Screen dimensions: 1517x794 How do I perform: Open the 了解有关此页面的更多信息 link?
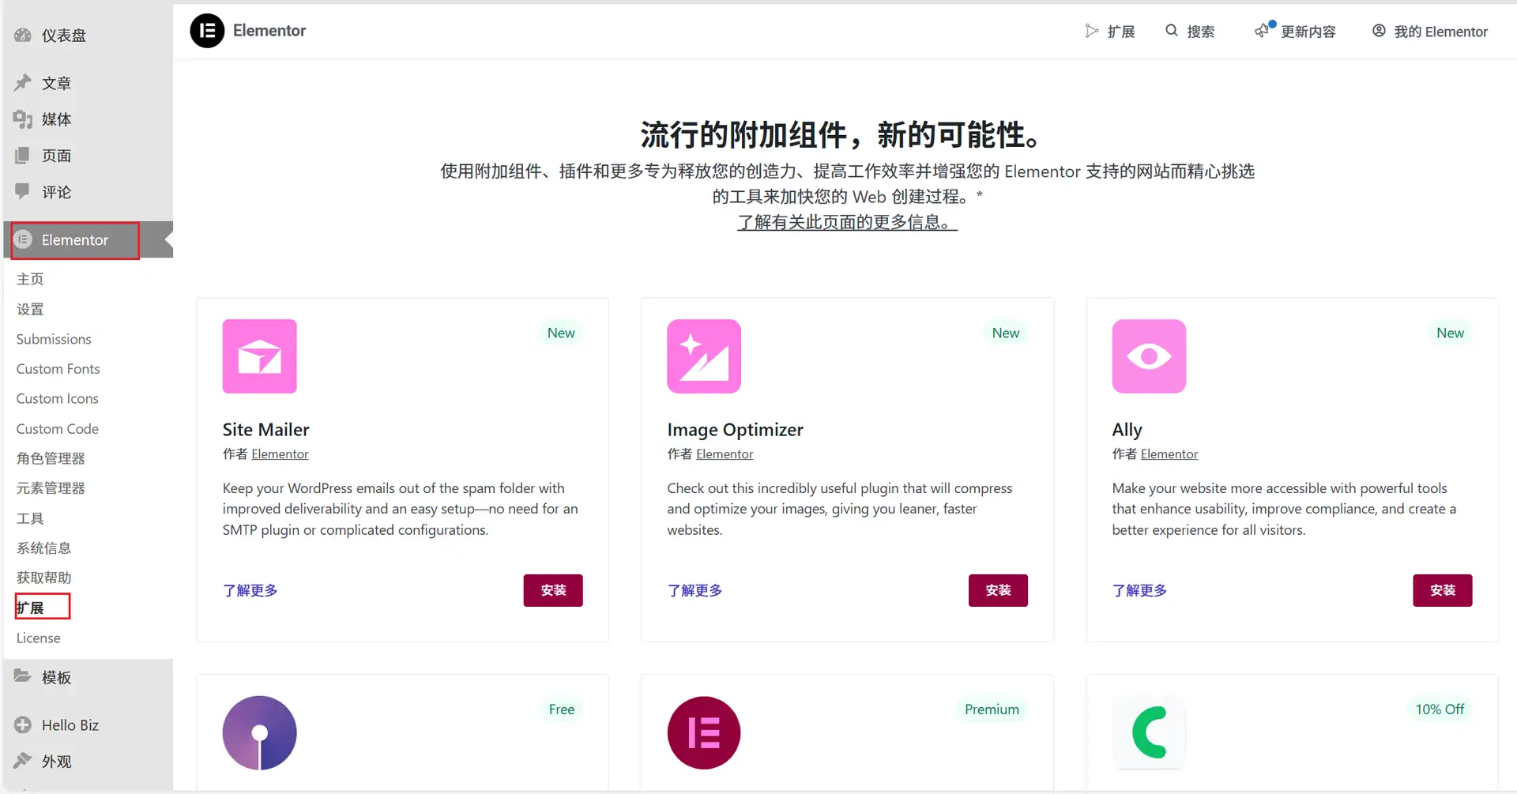point(847,222)
